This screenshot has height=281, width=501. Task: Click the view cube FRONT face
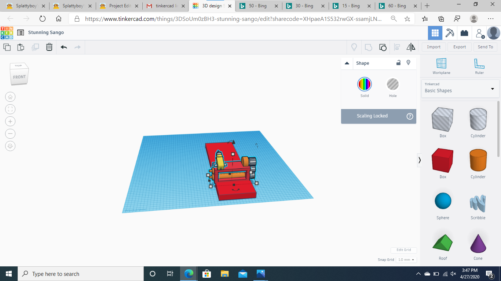click(x=19, y=77)
